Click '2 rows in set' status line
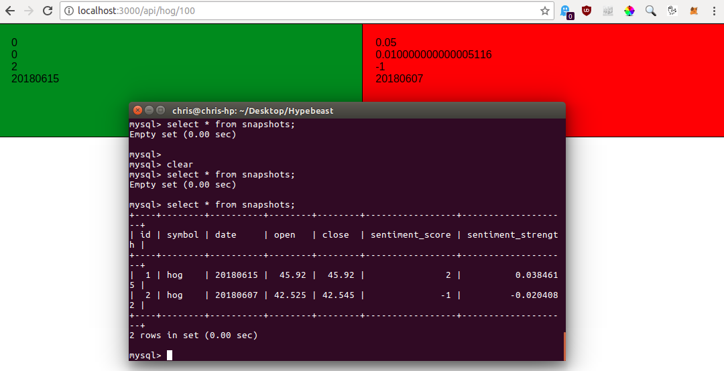This screenshot has width=724, height=371. (x=194, y=335)
